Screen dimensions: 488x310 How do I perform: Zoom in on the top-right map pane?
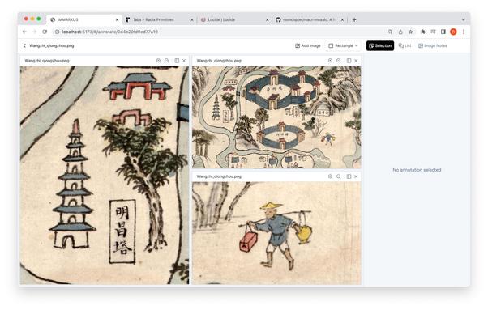330,61
